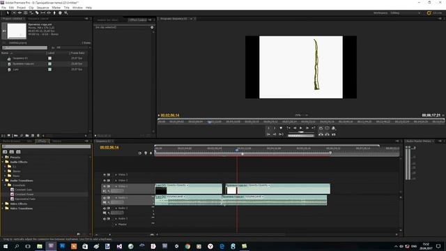Select the Razor tool
446x251 pixels.
pyautogui.click(x=37, y=13)
